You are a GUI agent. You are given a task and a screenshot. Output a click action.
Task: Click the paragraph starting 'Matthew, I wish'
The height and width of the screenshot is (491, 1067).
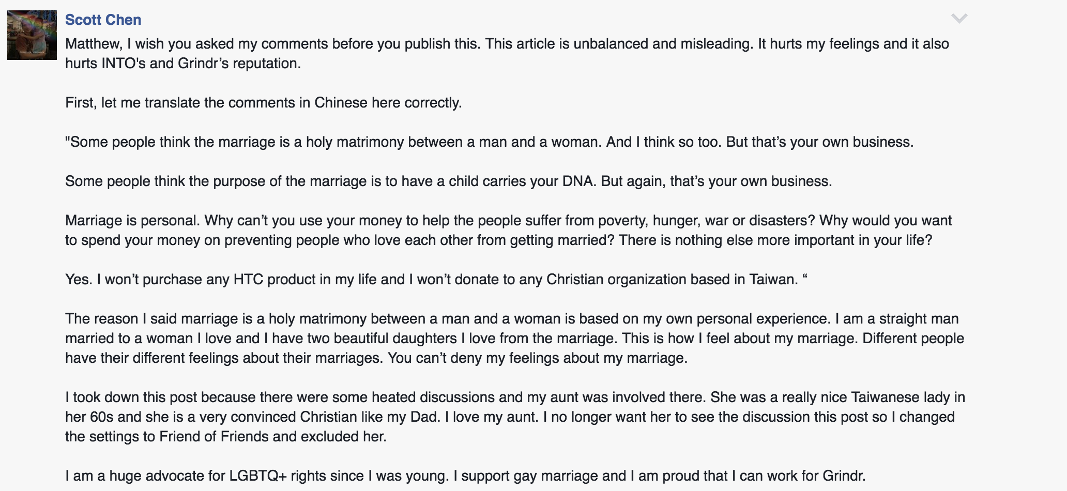[507, 53]
